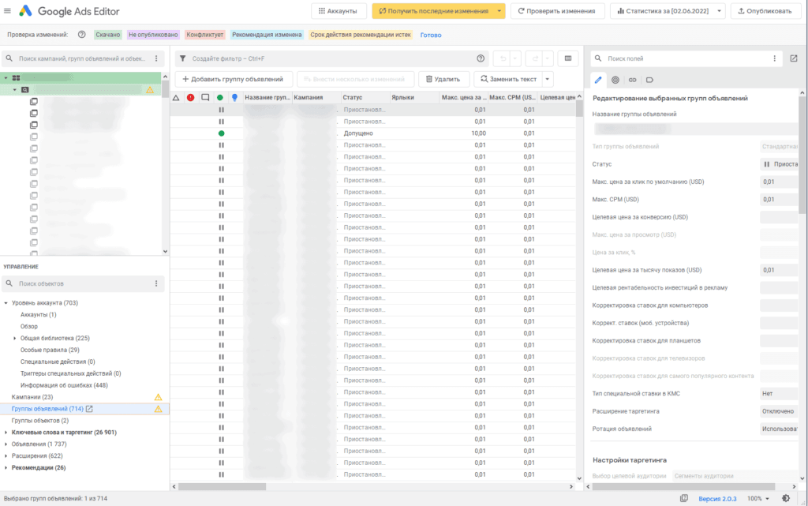Screen dimensions: 808x506
Task: Sort by red error column icon
Action: coord(191,97)
